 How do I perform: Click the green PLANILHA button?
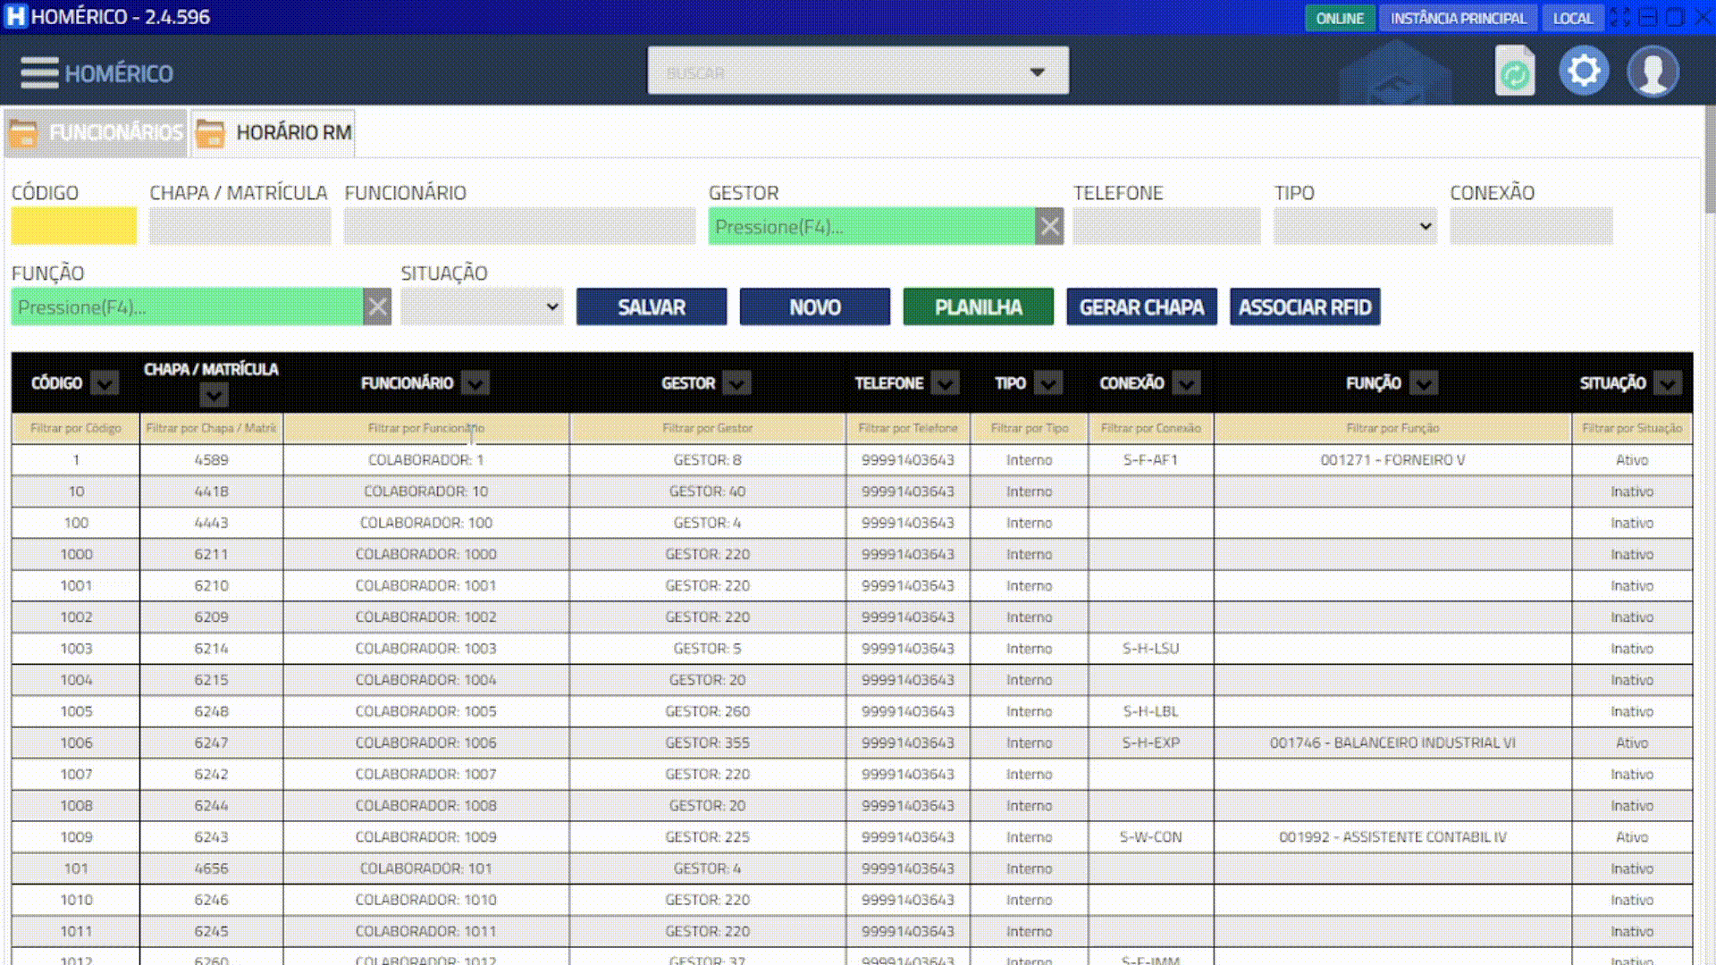[x=978, y=307]
